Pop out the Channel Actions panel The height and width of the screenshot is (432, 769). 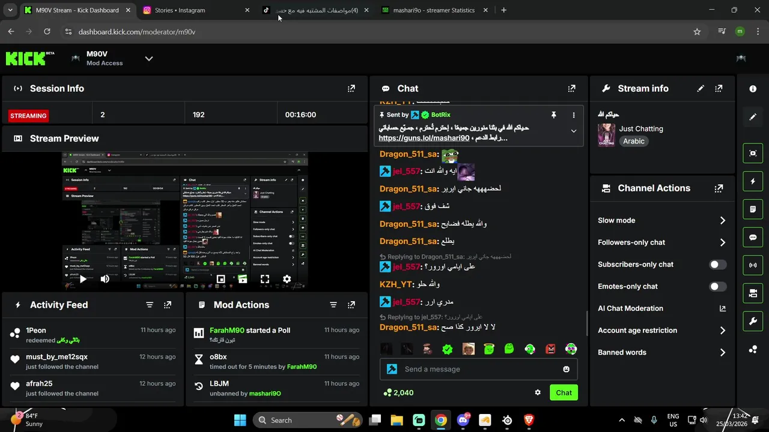tap(719, 188)
